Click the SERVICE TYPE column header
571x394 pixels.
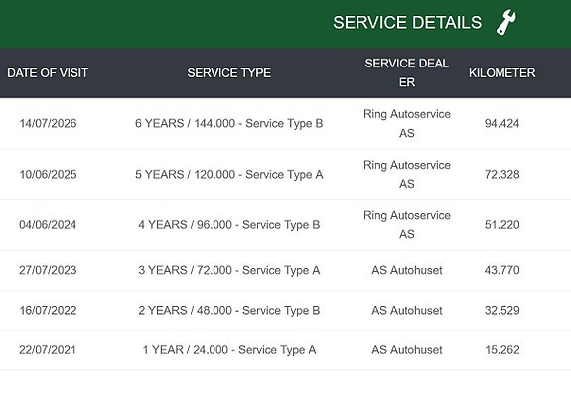229,73
